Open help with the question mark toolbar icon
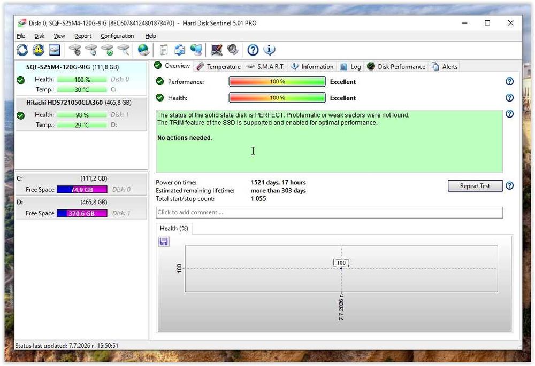This screenshot has height=366, width=535. coord(253,50)
